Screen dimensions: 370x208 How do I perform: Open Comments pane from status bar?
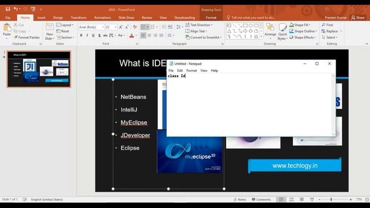pos(261,199)
